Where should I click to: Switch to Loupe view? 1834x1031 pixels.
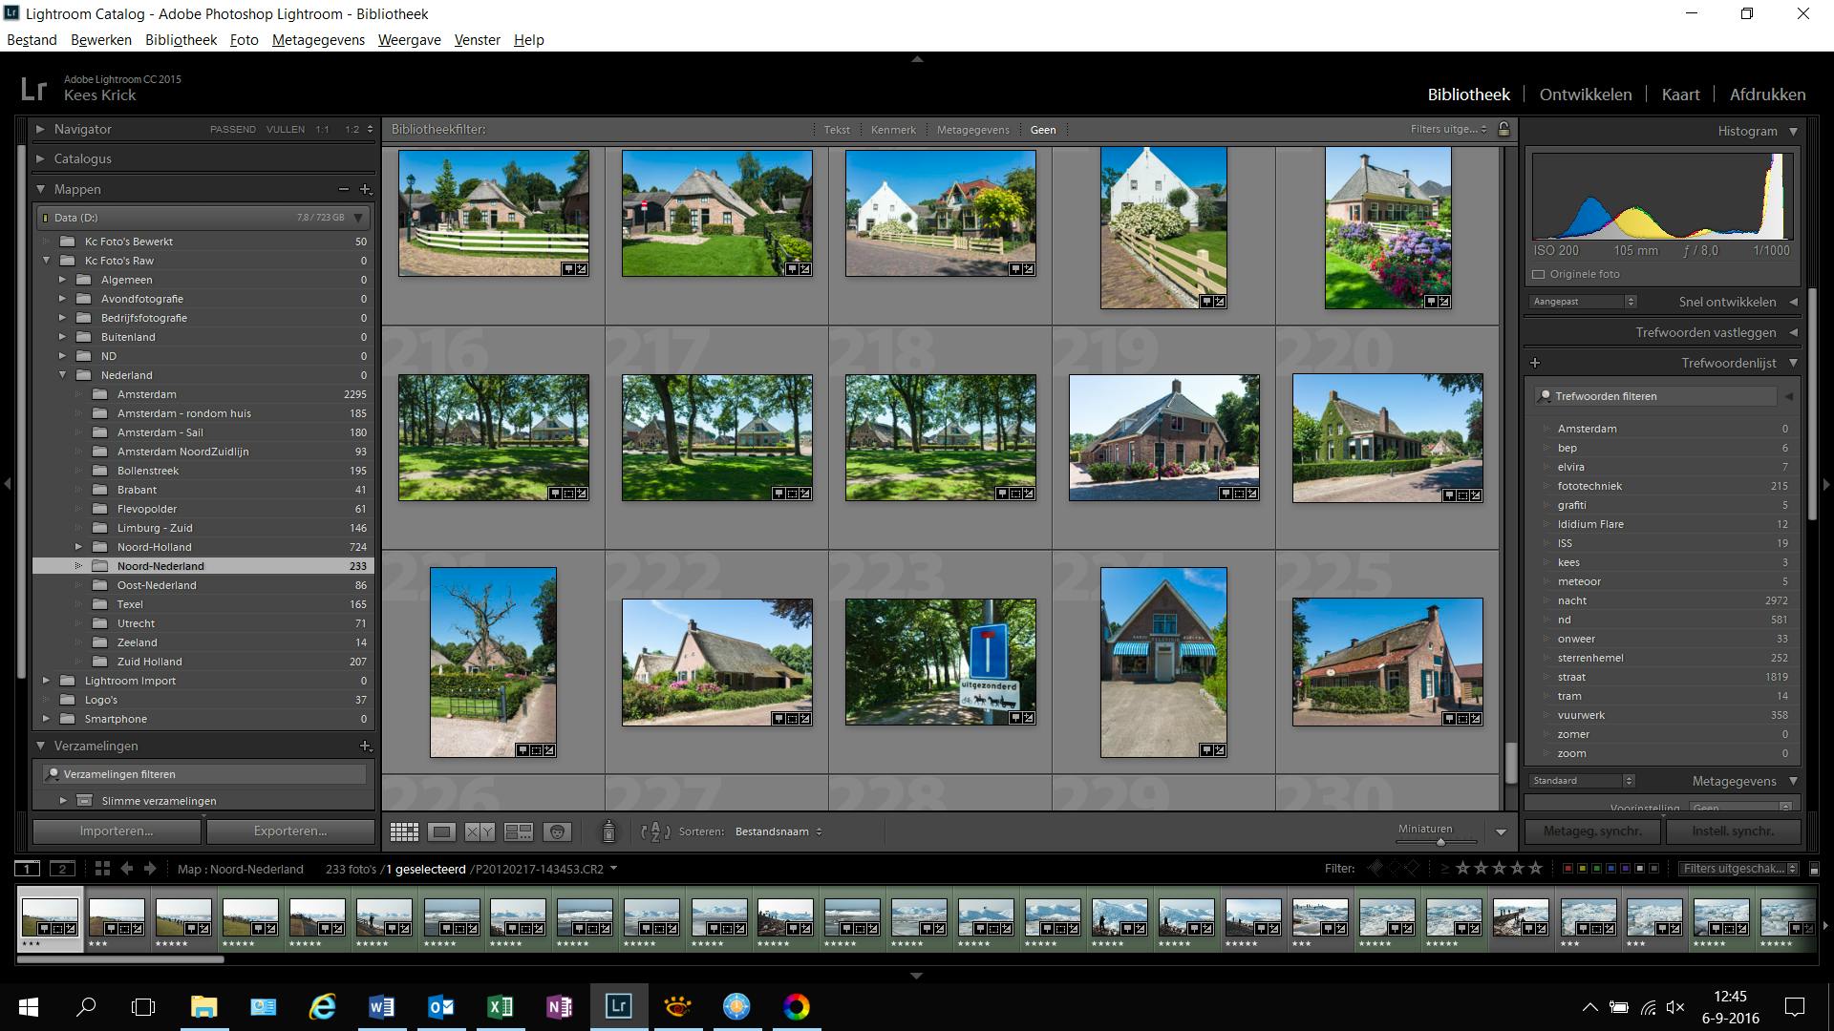(441, 831)
